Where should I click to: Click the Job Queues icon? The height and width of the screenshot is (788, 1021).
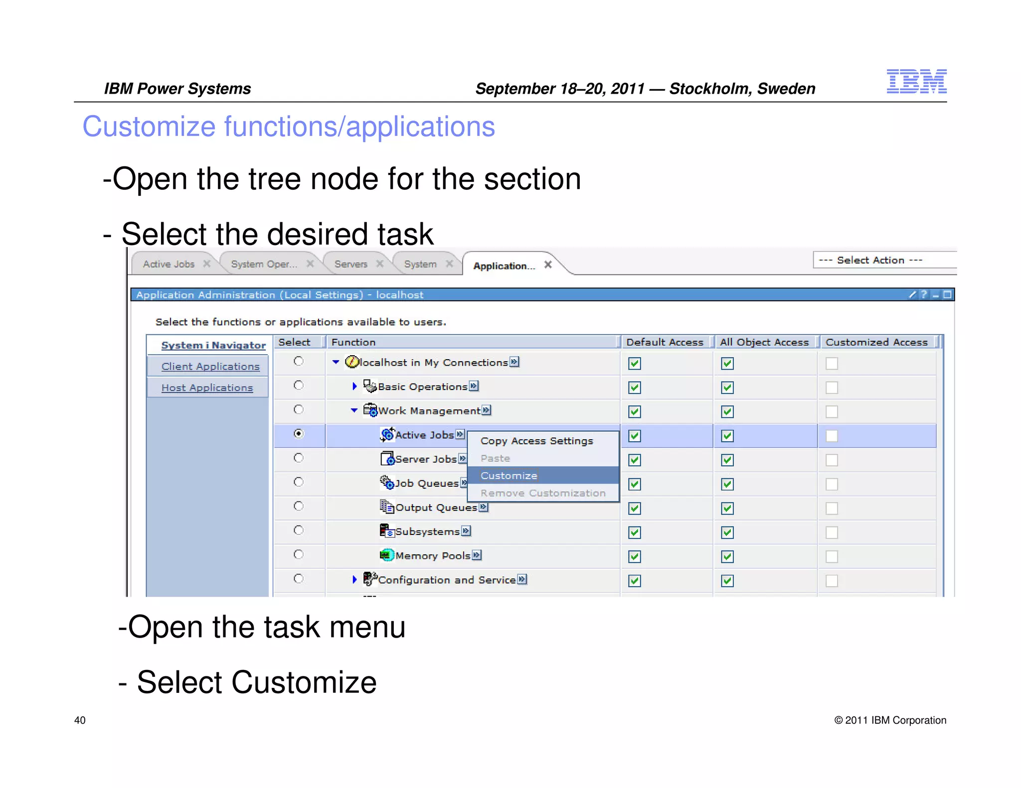[x=387, y=482]
